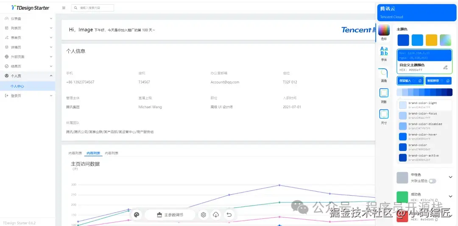The image size is (458, 226).
Task: Click the 结果页 check-circle sidebar icon
Action: coord(7,66)
